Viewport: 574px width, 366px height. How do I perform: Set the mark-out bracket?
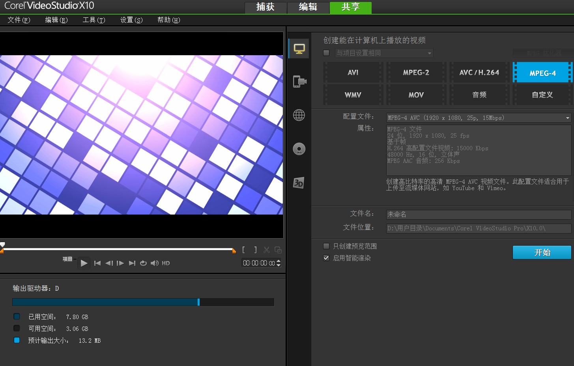pos(255,250)
